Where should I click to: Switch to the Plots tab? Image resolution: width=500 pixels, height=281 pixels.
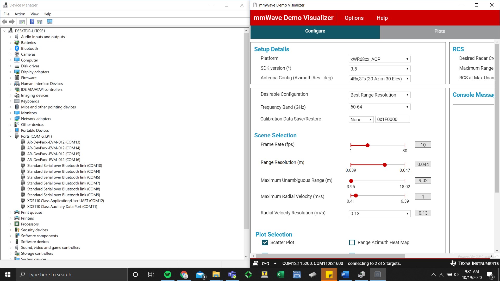coord(439,31)
